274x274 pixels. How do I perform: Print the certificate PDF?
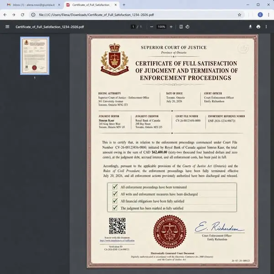(x=258, y=27)
